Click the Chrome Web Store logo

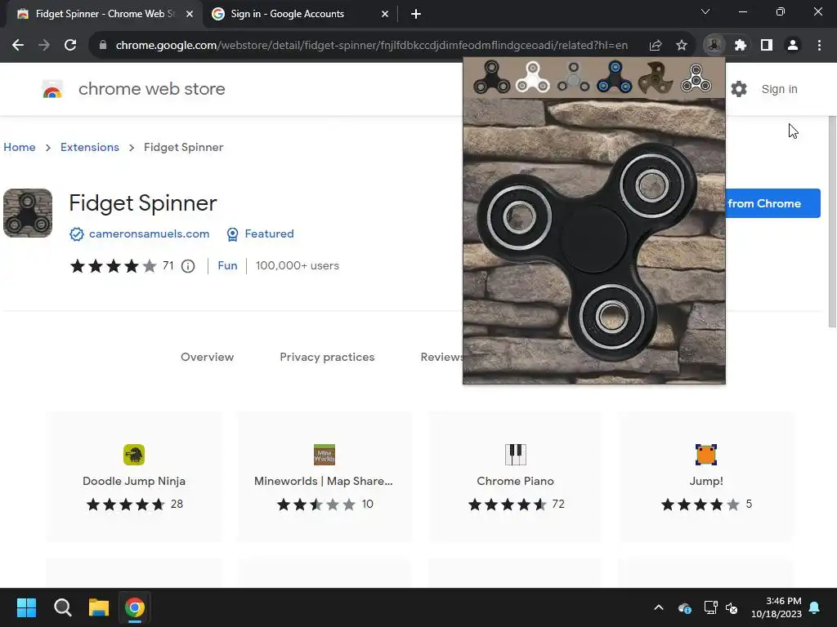pos(52,89)
